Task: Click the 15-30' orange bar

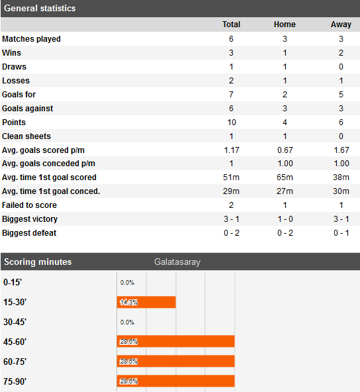Action: [x=146, y=302]
